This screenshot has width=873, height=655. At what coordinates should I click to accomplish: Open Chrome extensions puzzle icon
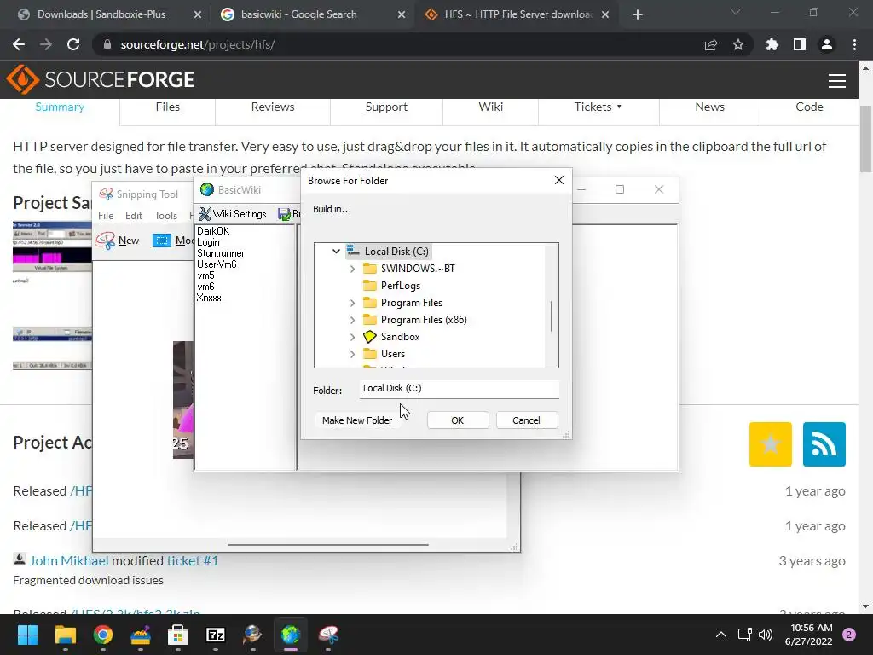(772, 44)
